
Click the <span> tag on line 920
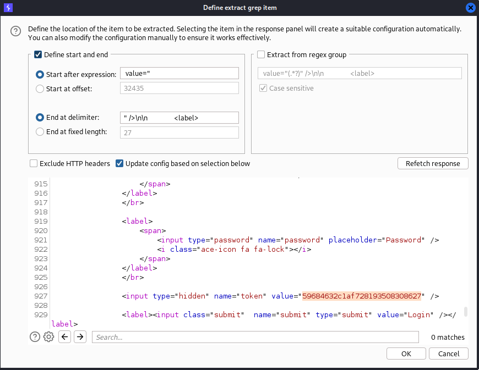pyautogui.click(x=153, y=230)
